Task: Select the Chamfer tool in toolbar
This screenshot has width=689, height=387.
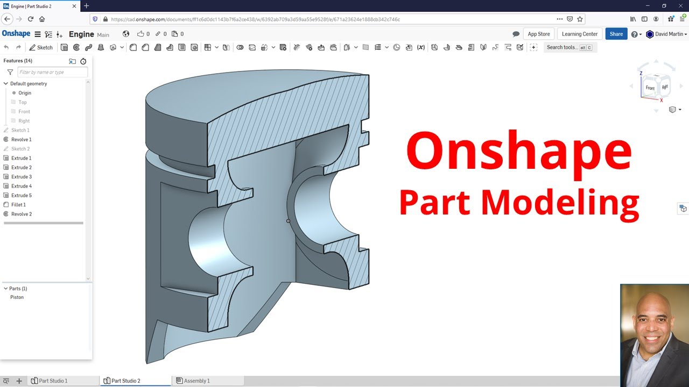Action: (145, 47)
